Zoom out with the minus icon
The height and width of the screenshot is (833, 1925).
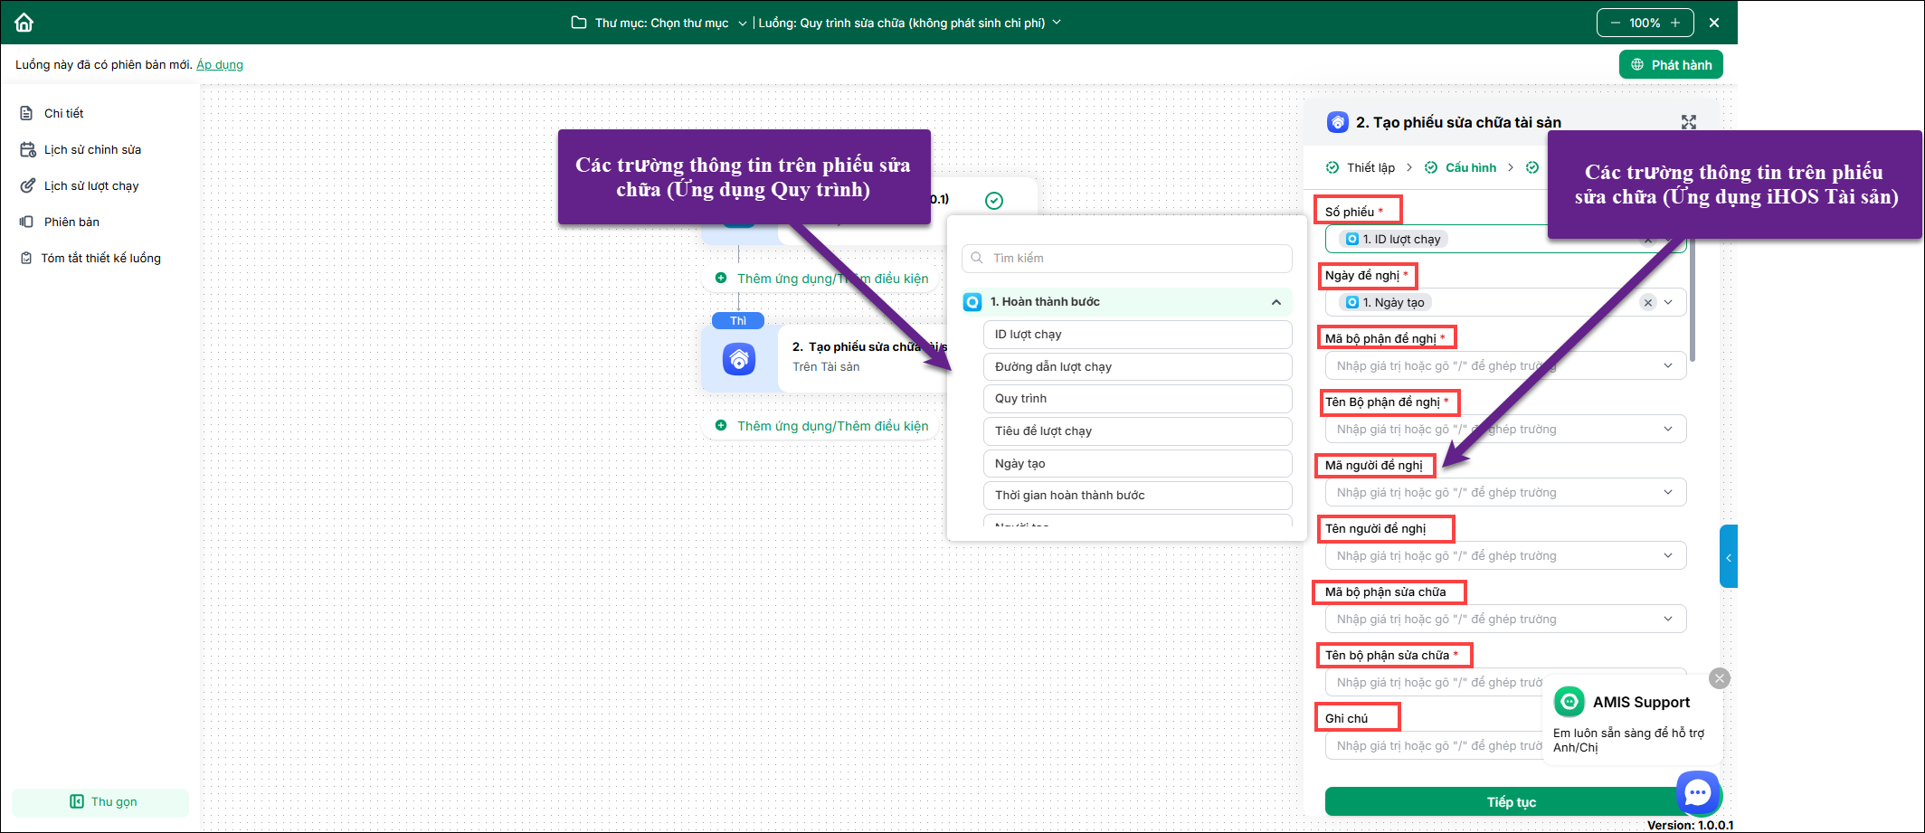pyautogui.click(x=1615, y=23)
